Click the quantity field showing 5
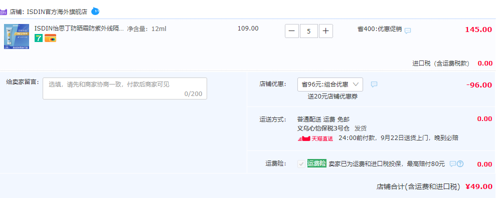 (x=309, y=31)
